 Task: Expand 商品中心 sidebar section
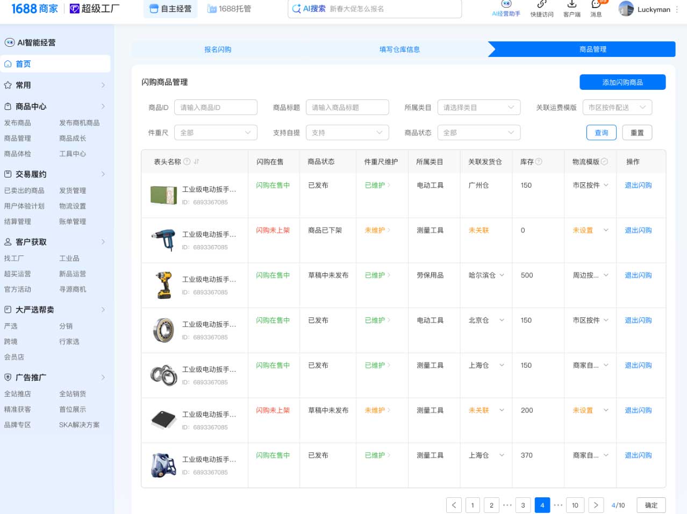(x=103, y=106)
